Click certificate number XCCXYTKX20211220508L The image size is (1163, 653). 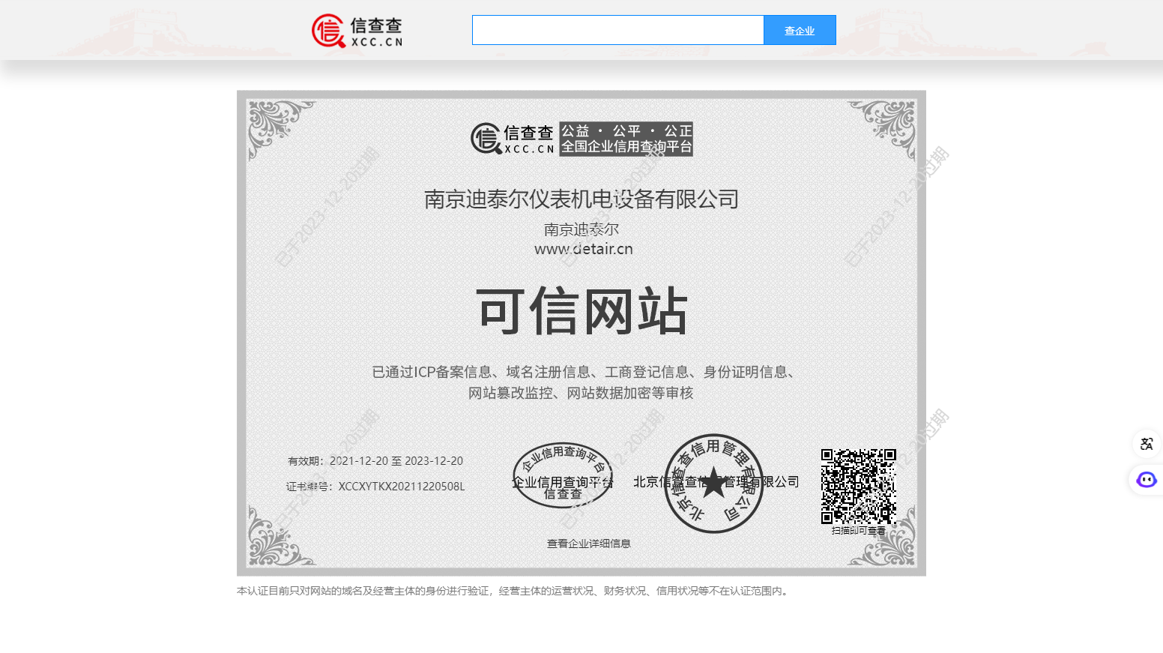(x=401, y=487)
